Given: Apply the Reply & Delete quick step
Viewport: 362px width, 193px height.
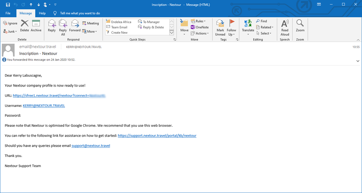Looking at the screenshot, I should pos(151,27).
